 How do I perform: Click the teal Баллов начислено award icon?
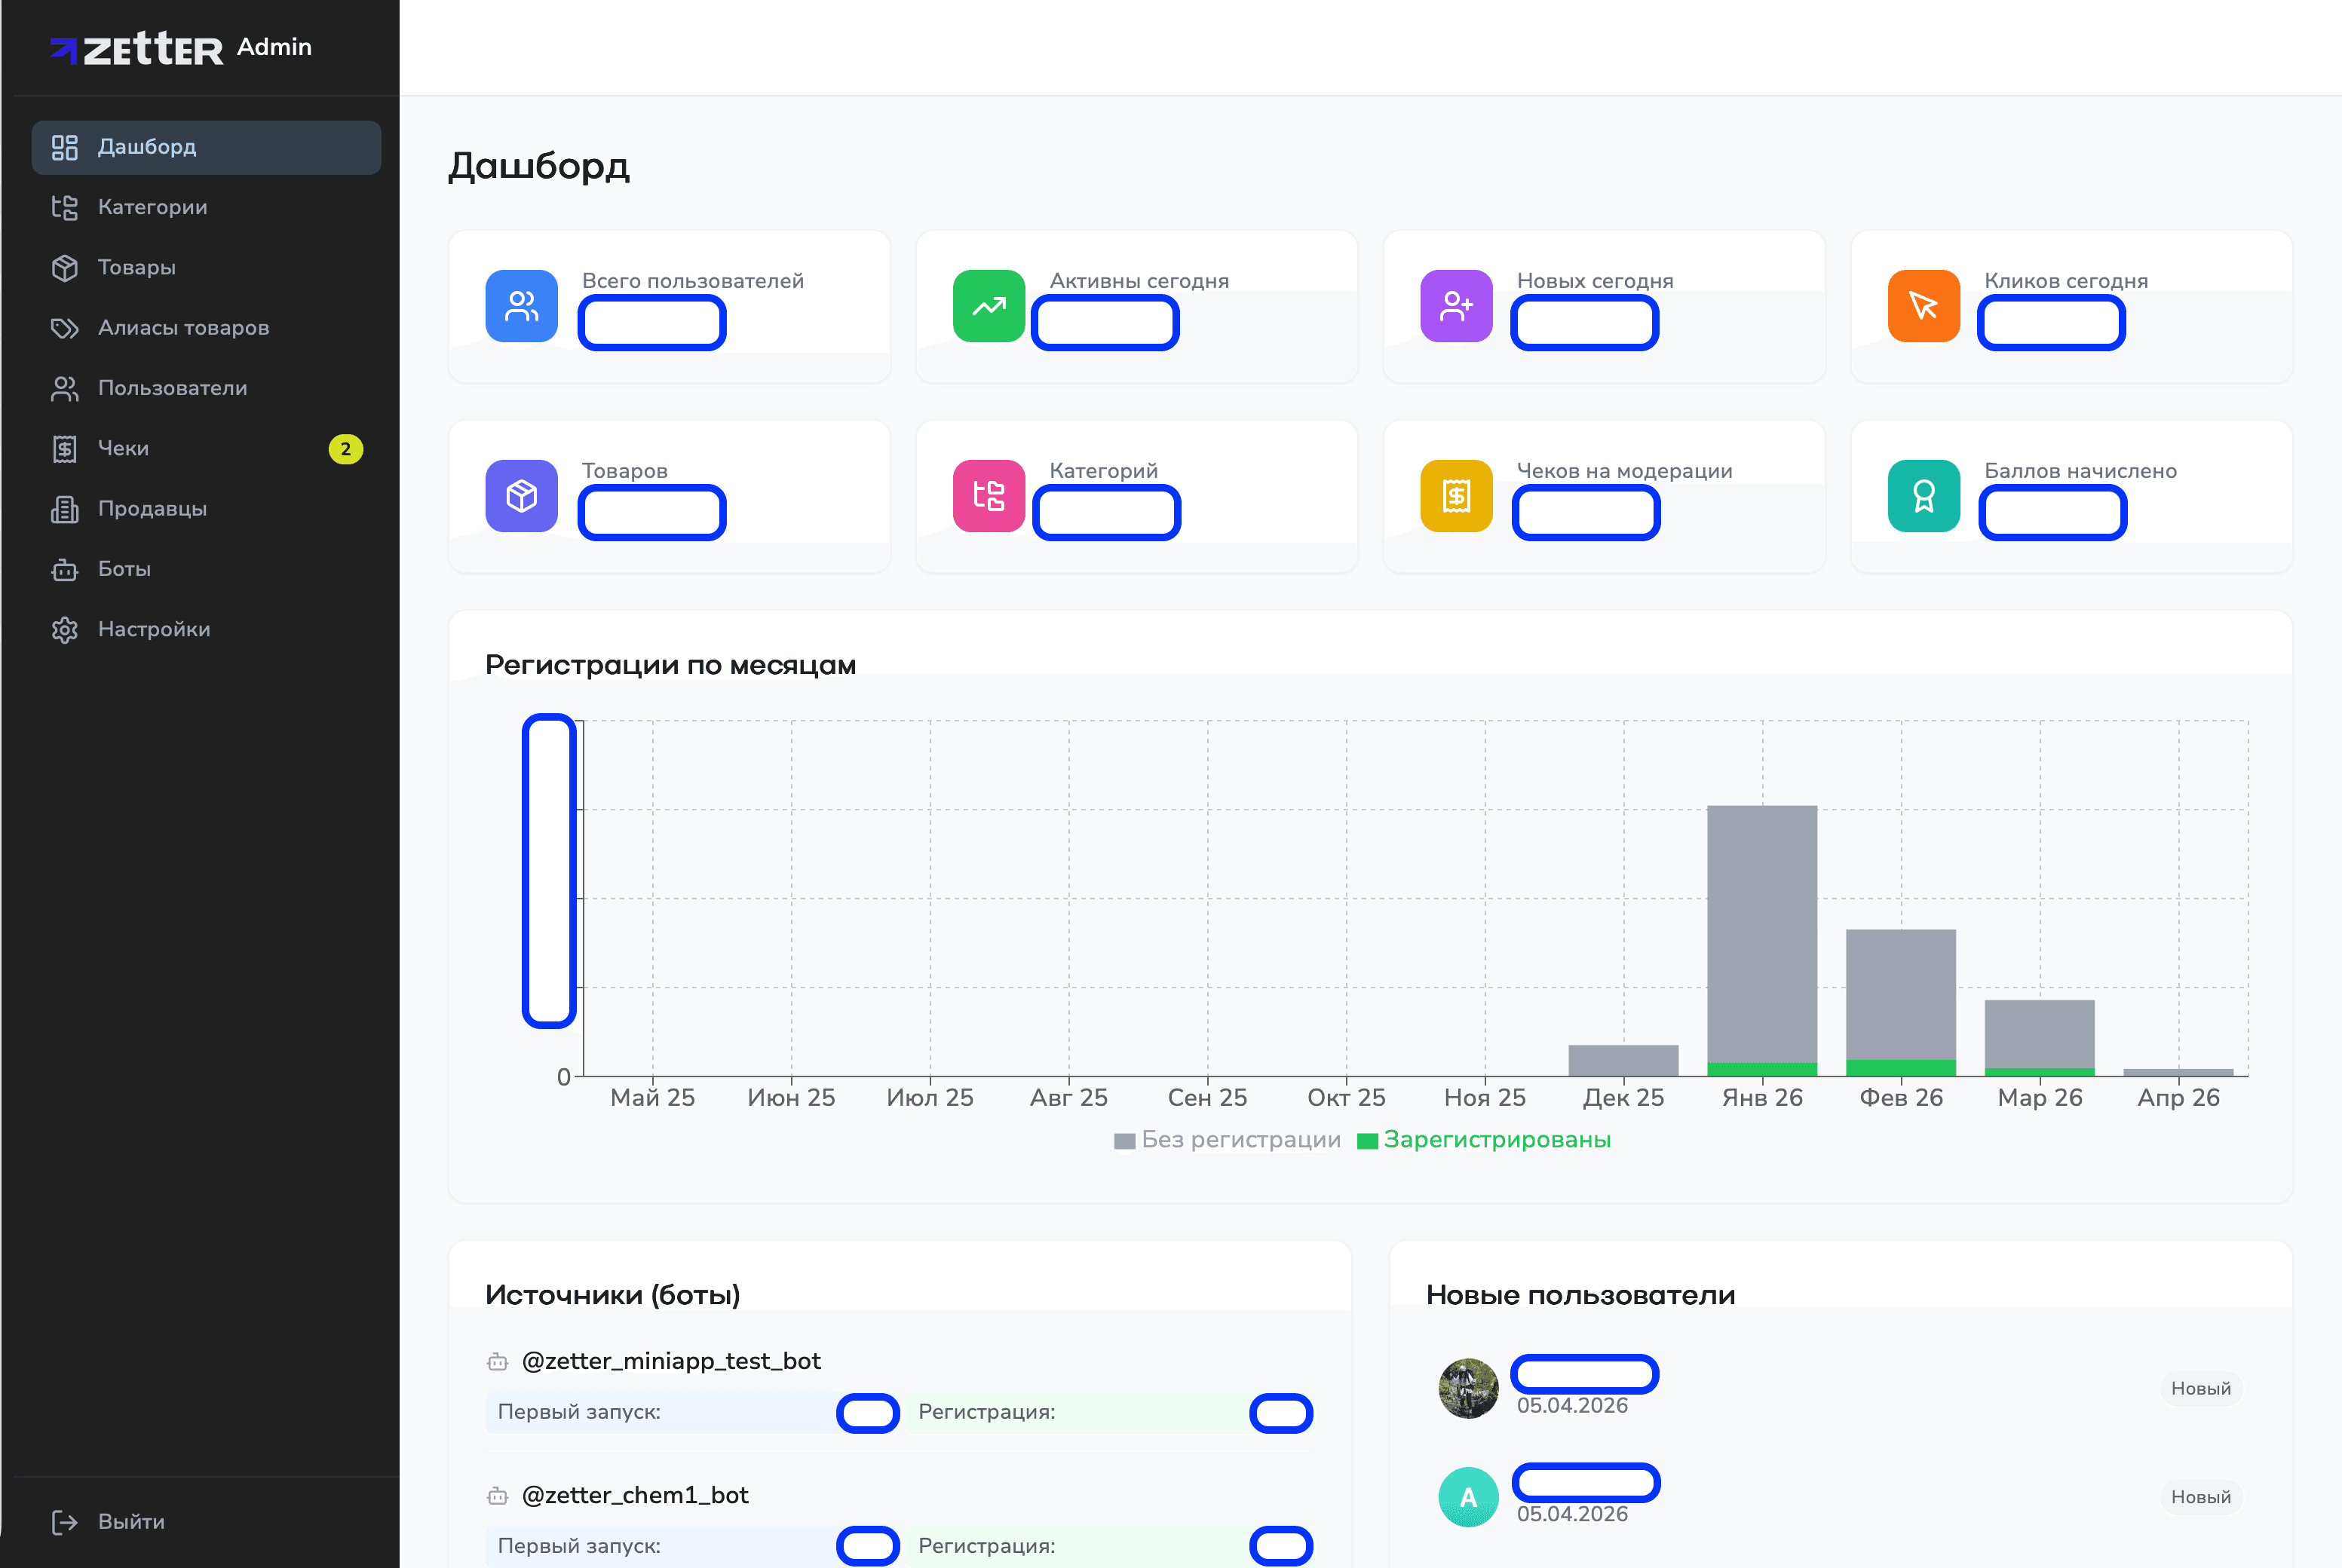pos(1923,496)
